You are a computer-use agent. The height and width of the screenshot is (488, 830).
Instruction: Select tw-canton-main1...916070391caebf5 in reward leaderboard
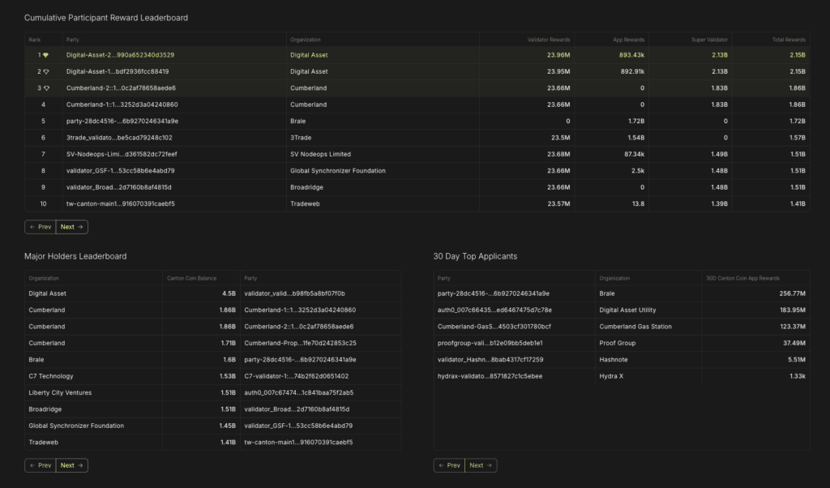click(120, 203)
